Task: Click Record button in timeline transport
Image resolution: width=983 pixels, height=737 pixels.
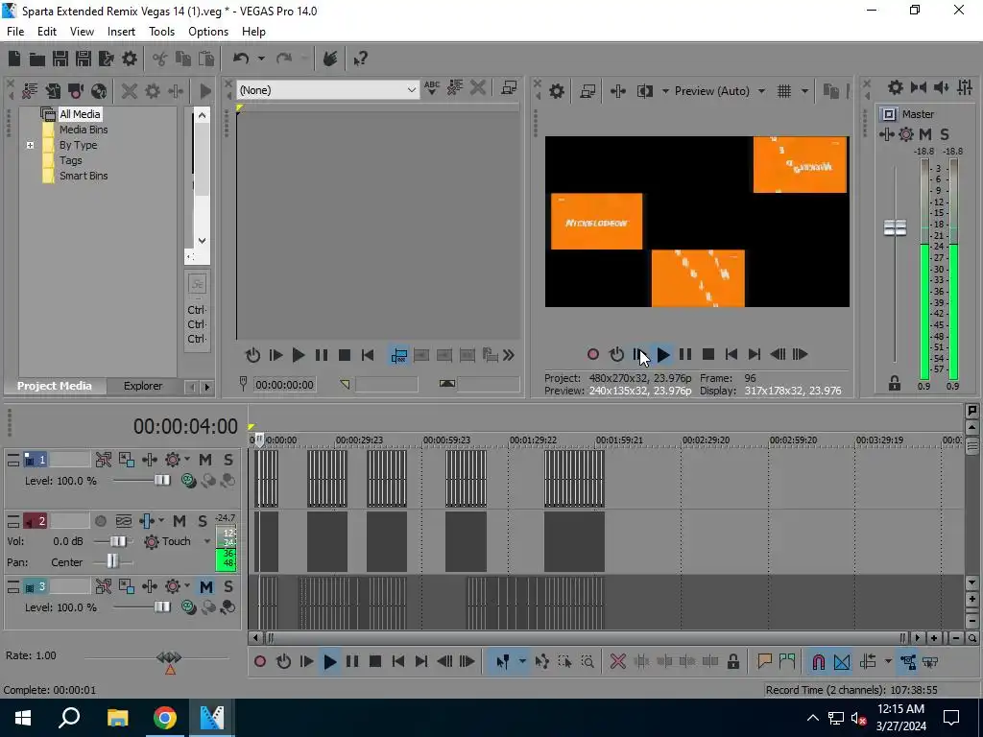Action: pos(260,662)
